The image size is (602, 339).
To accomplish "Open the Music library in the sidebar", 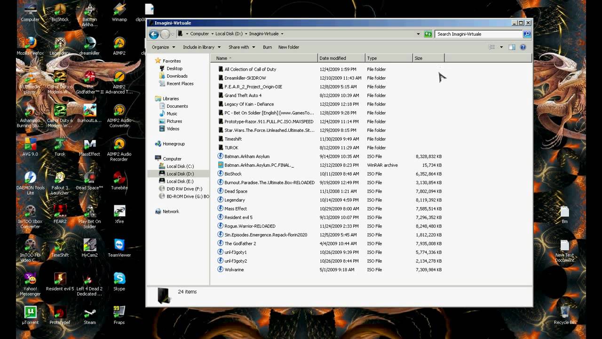I will click(x=172, y=113).
